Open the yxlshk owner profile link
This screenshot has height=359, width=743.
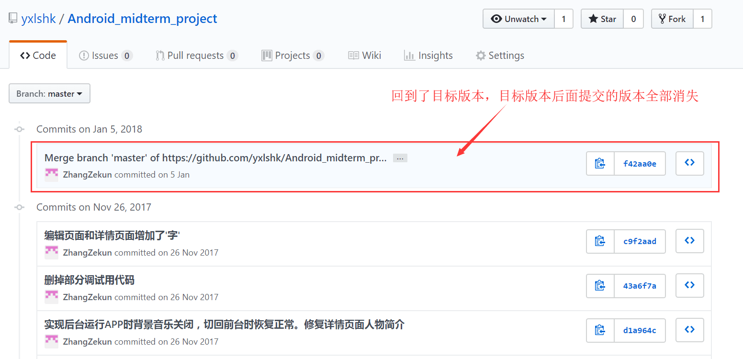point(38,19)
